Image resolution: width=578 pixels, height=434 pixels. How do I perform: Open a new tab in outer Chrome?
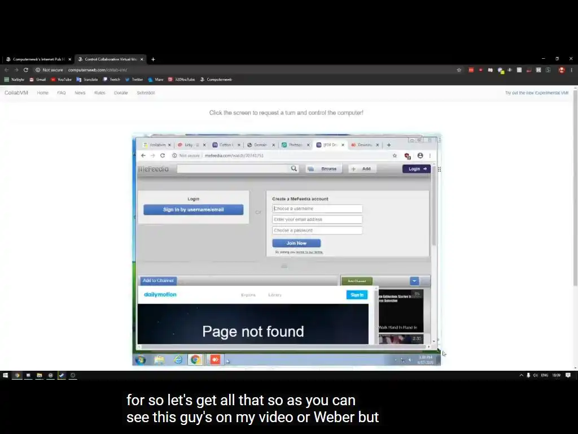153,59
